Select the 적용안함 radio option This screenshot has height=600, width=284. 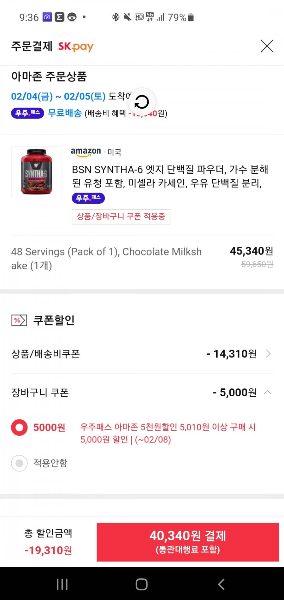click(x=19, y=463)
